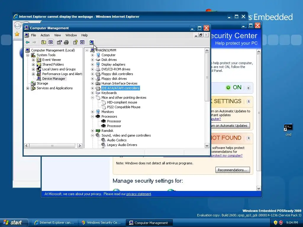Expand Services and Applications node
Image resolution: width=303 pixels, height=227 pixels.
pos(28,88)
